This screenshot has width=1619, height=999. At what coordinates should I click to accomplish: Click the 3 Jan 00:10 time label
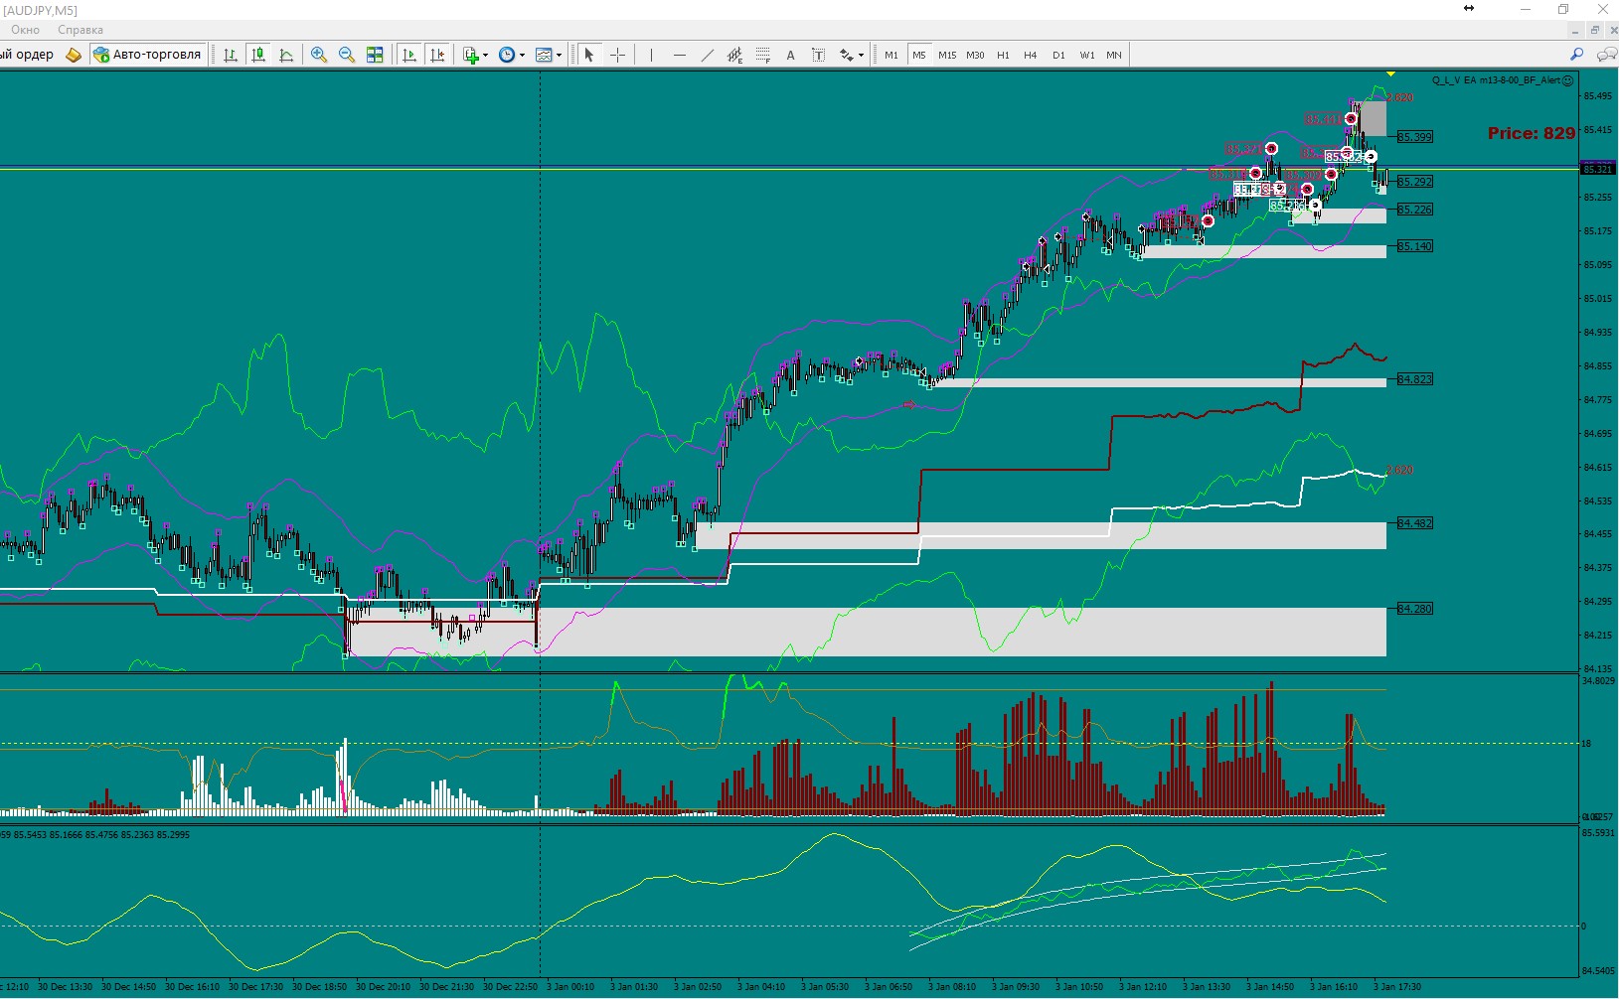570,987
